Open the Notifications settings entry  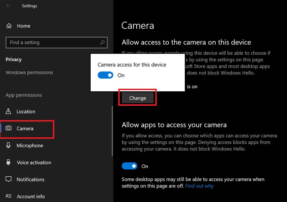tap(30, 179)
